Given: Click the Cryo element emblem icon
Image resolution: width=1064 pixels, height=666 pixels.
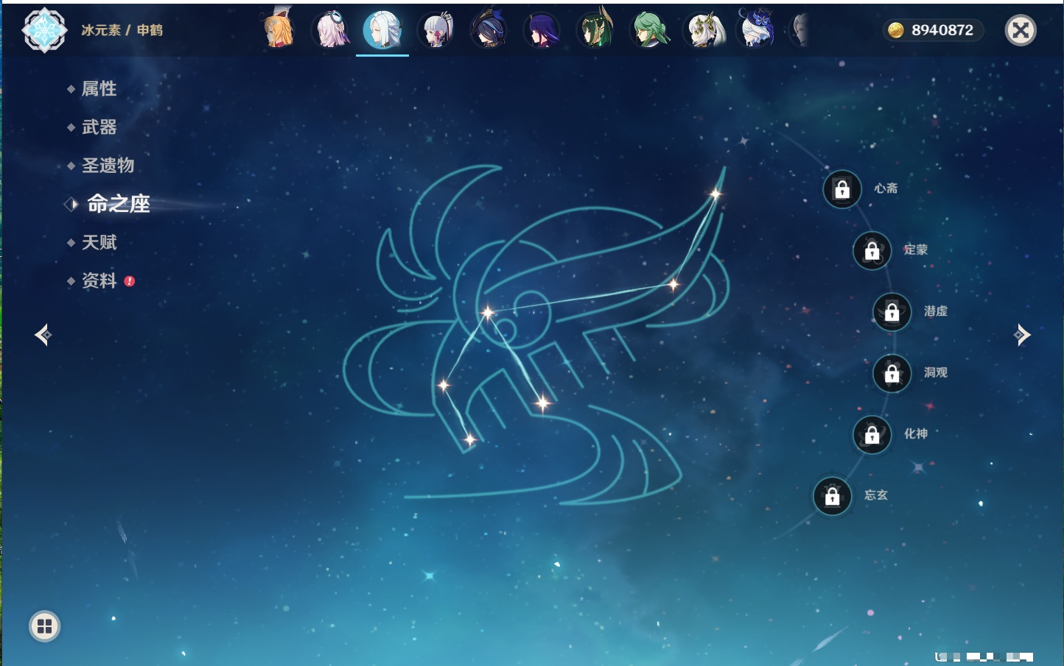Looking at the screenshot, I should point(44,30).
